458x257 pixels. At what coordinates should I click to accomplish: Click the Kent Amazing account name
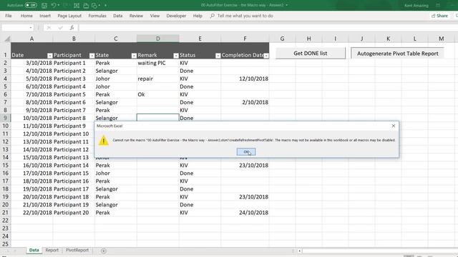coord(416,5)
